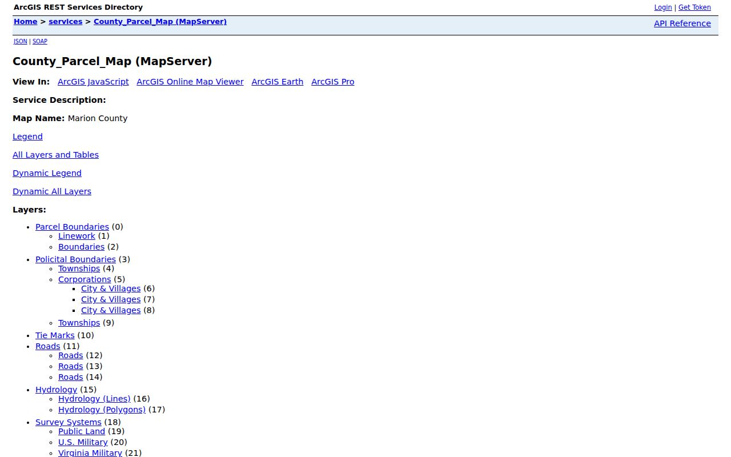Open the Dynamic All Layers link
Image resolution: width=731 pixels, height=457 pixels.
click(52, 191)
